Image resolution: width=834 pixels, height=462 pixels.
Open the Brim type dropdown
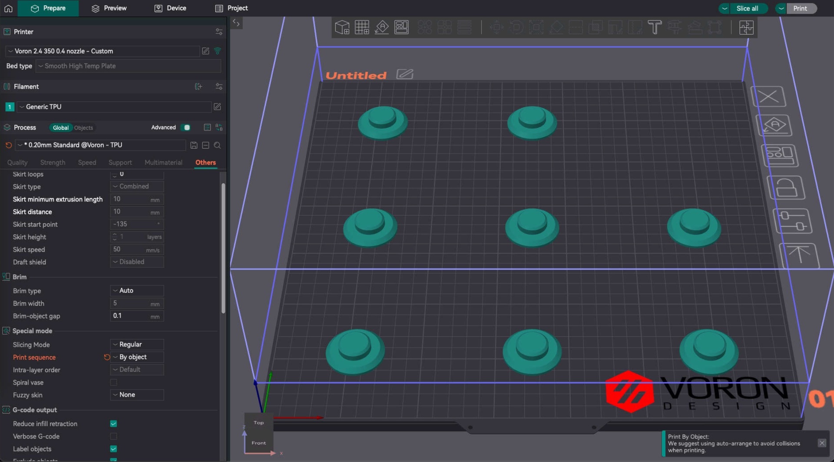coord(137,290)
